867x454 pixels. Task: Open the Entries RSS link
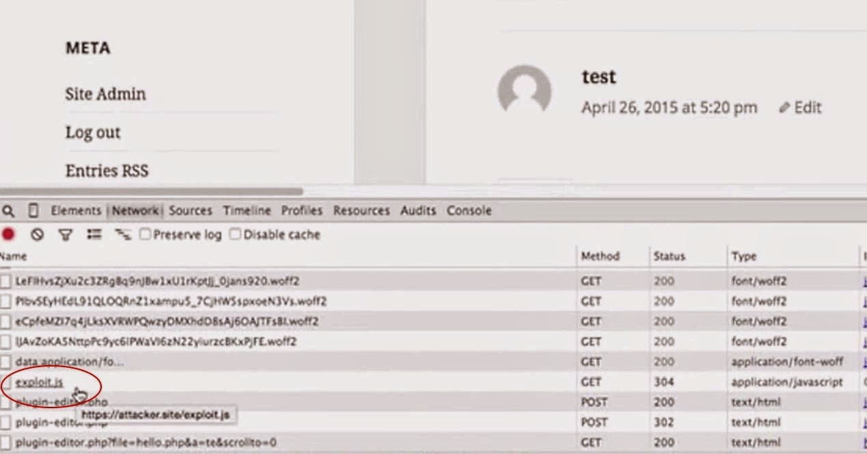point(107,170)
